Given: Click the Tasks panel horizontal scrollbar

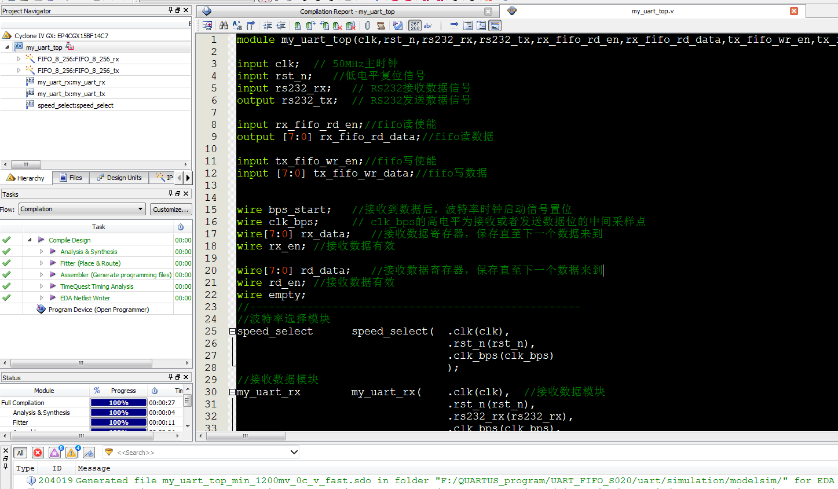Looking at the screenshot, I should (81, 363).
